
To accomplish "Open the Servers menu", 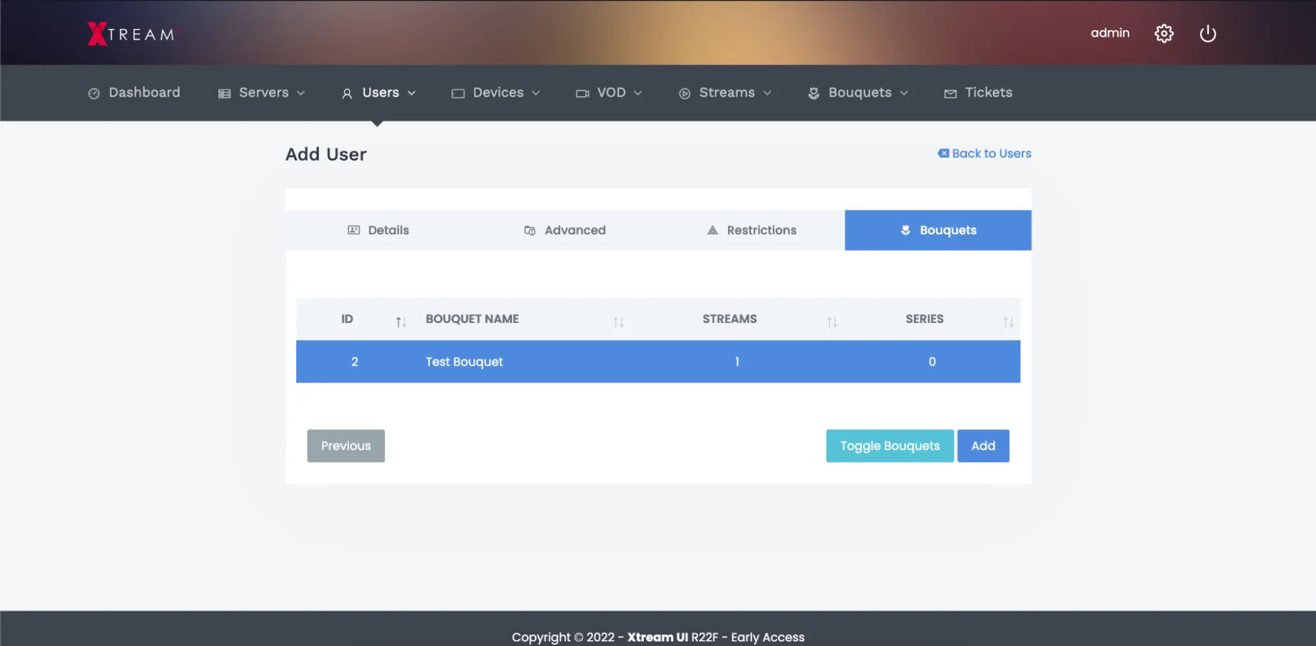I will point(261,93).
